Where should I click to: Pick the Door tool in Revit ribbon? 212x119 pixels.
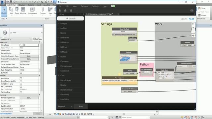point(17,11)
